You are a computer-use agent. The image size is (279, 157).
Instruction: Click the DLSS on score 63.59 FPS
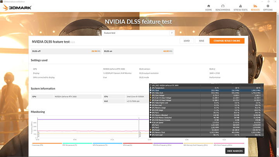tap(168, 51)
